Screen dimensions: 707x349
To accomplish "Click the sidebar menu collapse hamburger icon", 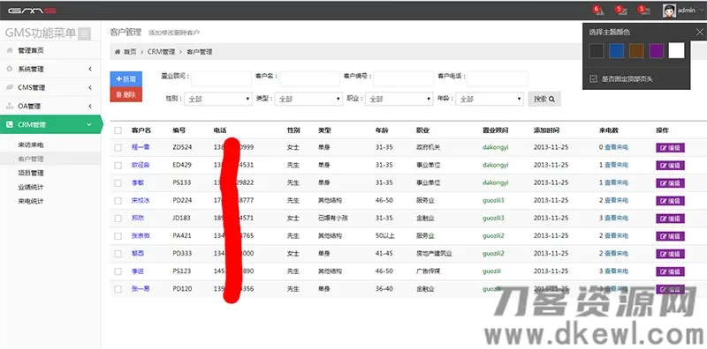I will 84,33.
